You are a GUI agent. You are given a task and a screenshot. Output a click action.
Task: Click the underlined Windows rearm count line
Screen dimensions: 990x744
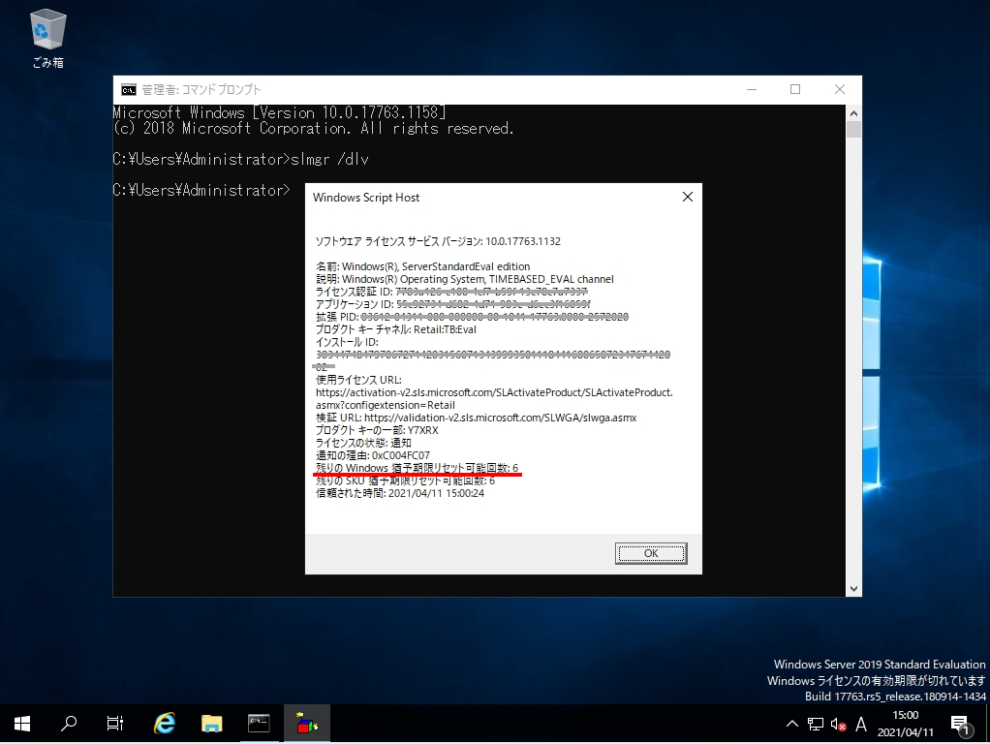417,468
